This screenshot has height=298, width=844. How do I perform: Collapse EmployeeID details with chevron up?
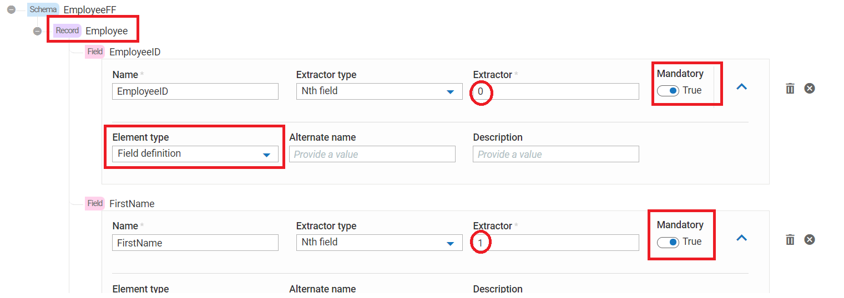click(x=741, y=86)
